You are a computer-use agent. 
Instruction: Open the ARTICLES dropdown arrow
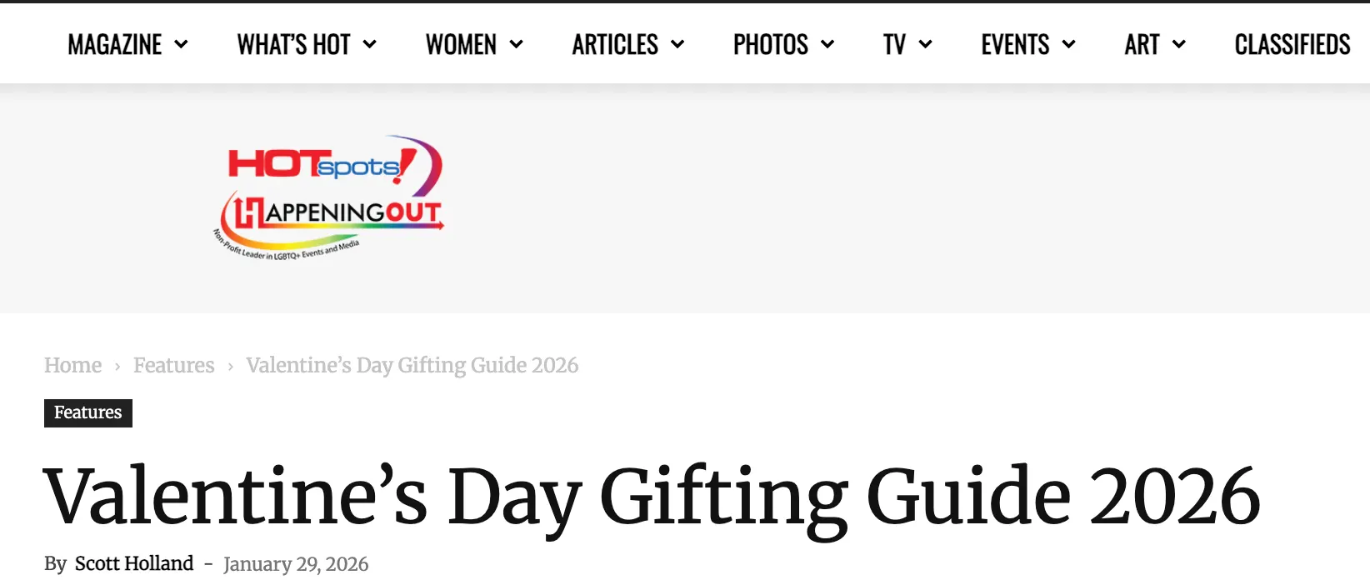[x=677, y=44]
